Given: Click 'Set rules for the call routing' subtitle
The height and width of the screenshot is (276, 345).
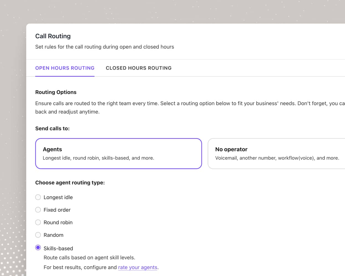Looking at the screenshot, I should 104,47.
